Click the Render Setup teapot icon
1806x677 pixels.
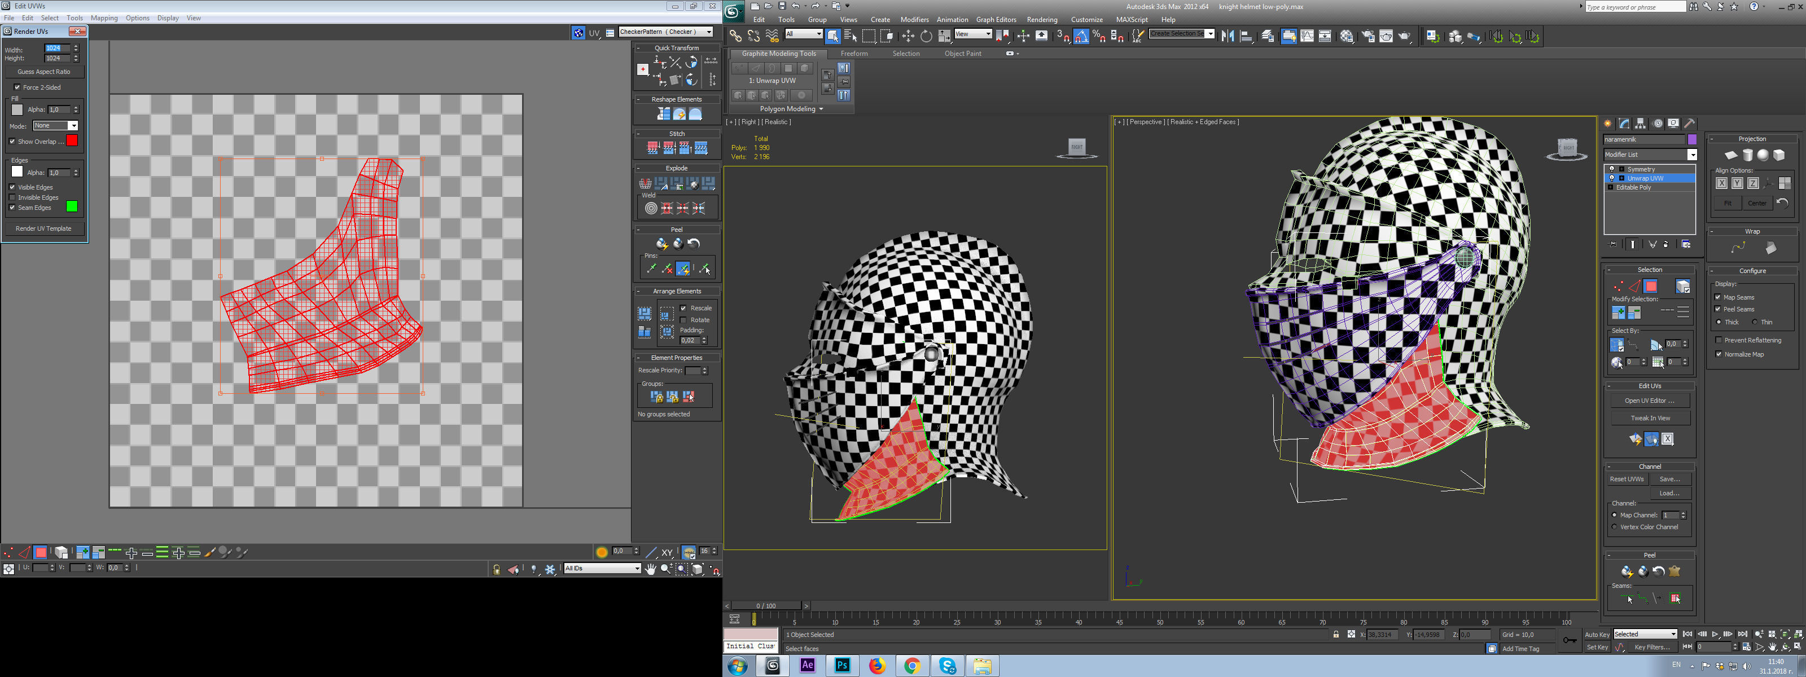[x=1368, y=37]
